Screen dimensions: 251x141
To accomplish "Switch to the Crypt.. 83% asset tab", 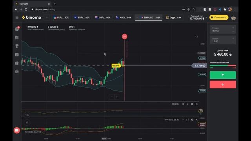I will coord(173,18).
